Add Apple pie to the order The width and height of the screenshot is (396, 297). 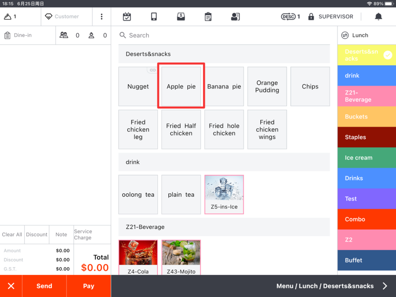pyautogui.click(x=181, y=86)
